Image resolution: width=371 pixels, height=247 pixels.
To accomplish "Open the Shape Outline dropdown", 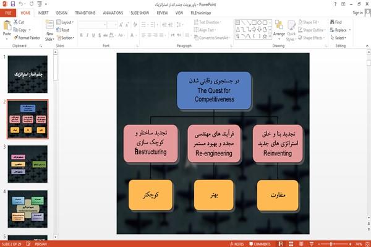I will coord(312,30).
